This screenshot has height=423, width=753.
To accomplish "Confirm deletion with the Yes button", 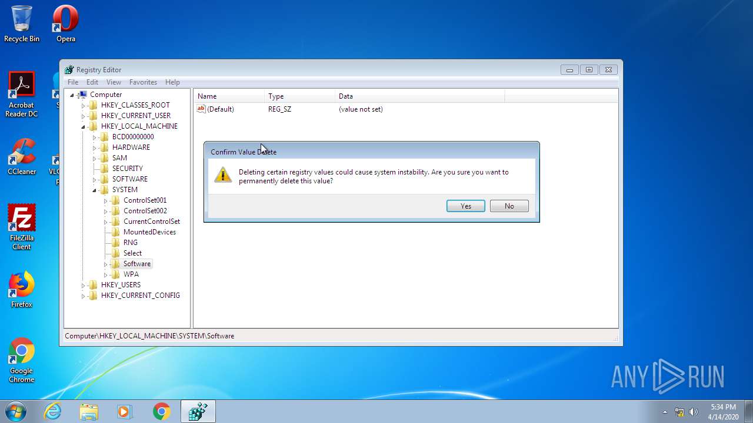I will pos(466,206).
